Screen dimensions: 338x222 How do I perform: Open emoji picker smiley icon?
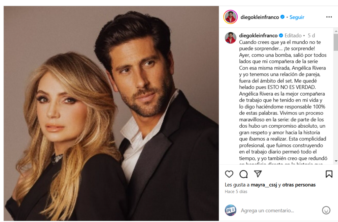click(x=326, y=210)
